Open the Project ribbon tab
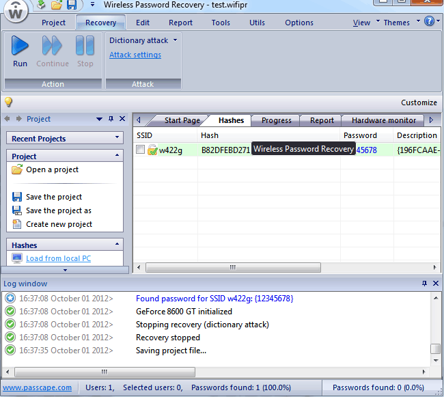 pyautogui.click(x=53, y=23)
